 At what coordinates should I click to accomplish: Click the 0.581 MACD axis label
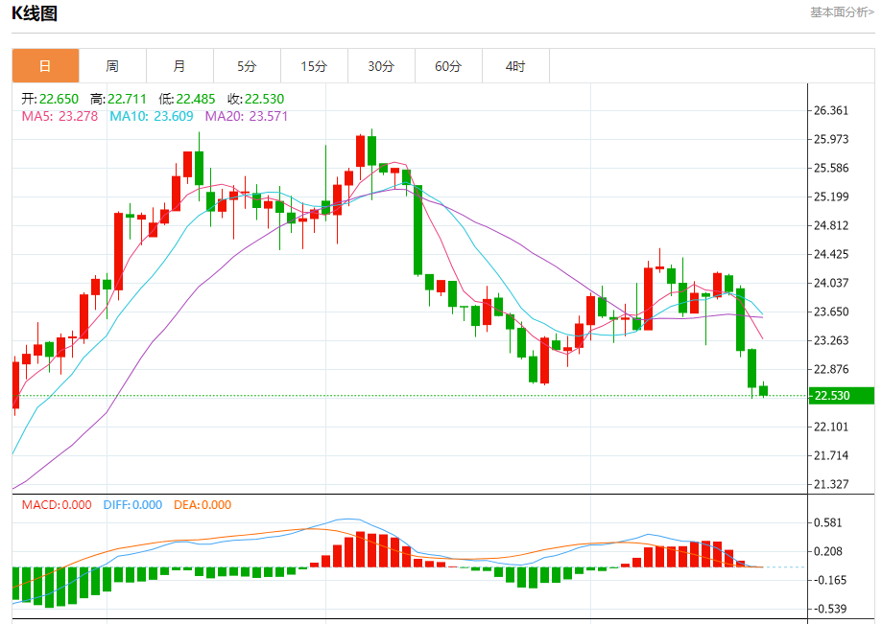click(x=828, y=523)
